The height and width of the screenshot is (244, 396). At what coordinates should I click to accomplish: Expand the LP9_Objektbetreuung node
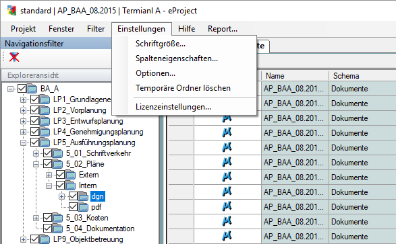point(23,239)
